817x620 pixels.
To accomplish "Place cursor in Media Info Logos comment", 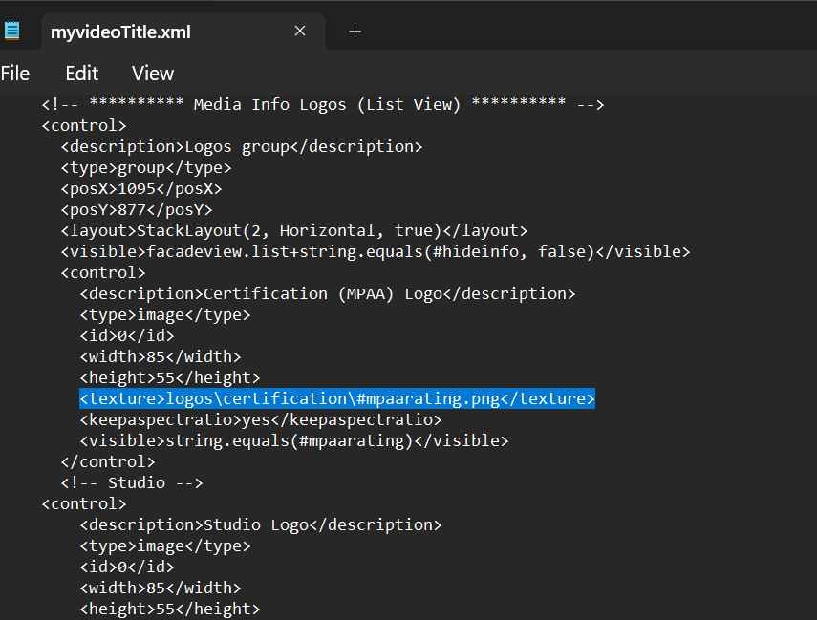I will coord(322,104).
